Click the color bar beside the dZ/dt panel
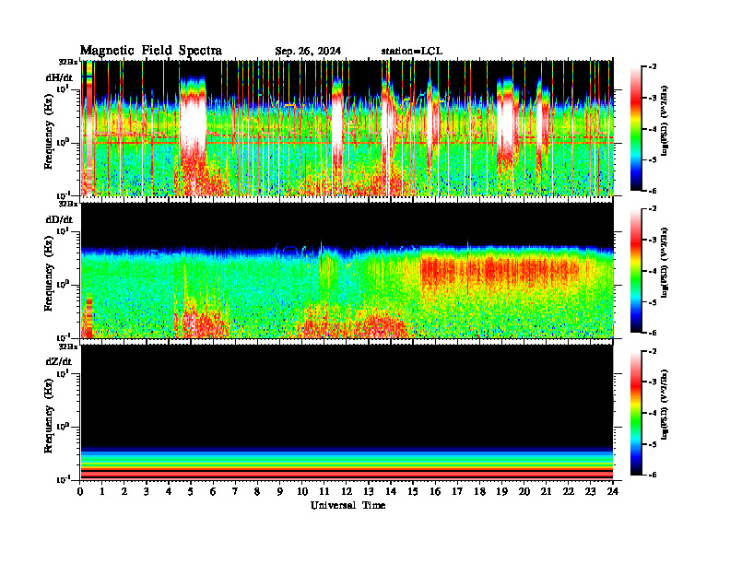 (636, 413)
